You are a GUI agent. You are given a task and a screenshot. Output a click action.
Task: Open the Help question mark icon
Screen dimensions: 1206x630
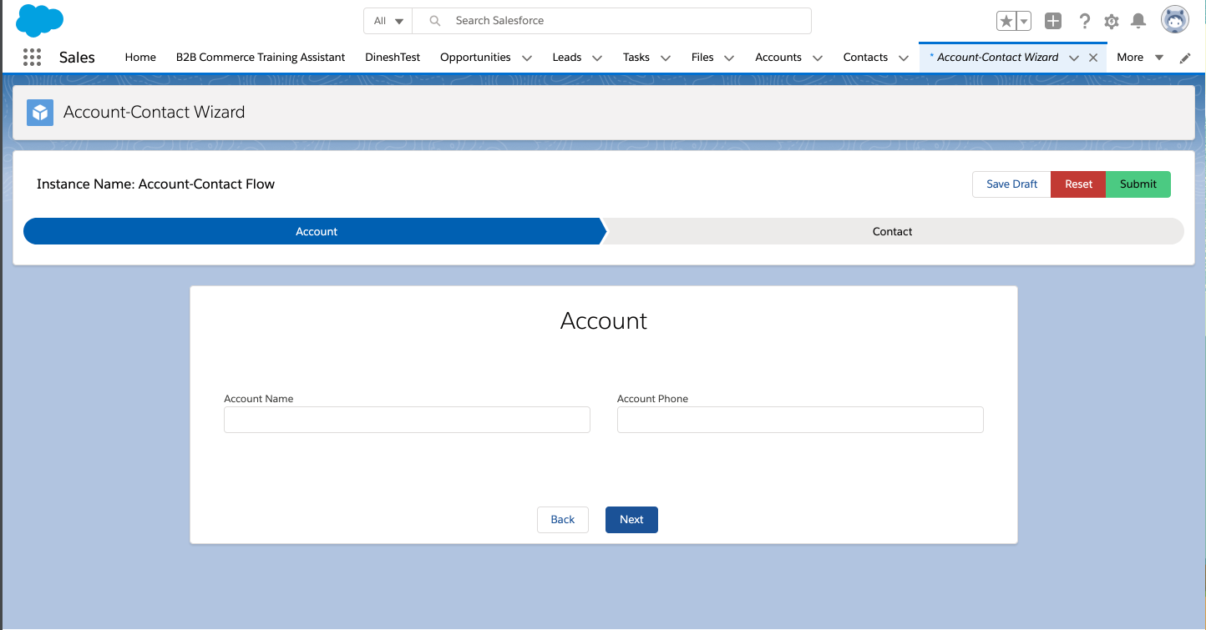1084,22
